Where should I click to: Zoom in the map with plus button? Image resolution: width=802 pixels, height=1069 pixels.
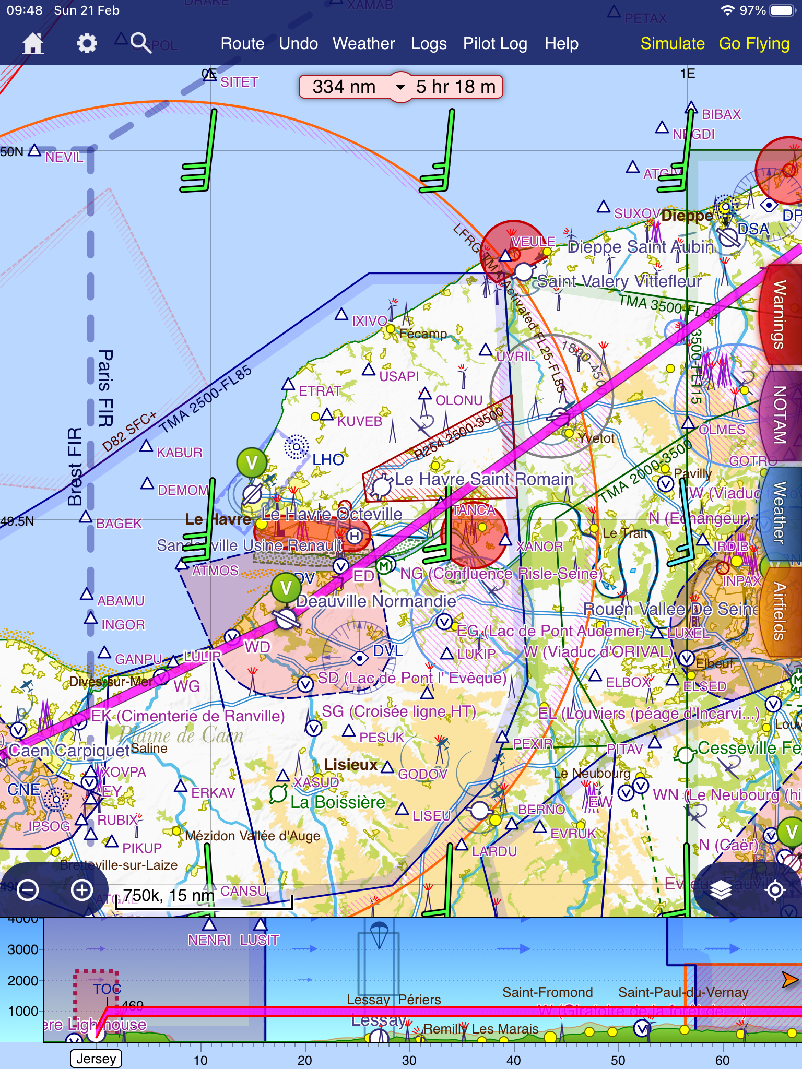(82, 890)
